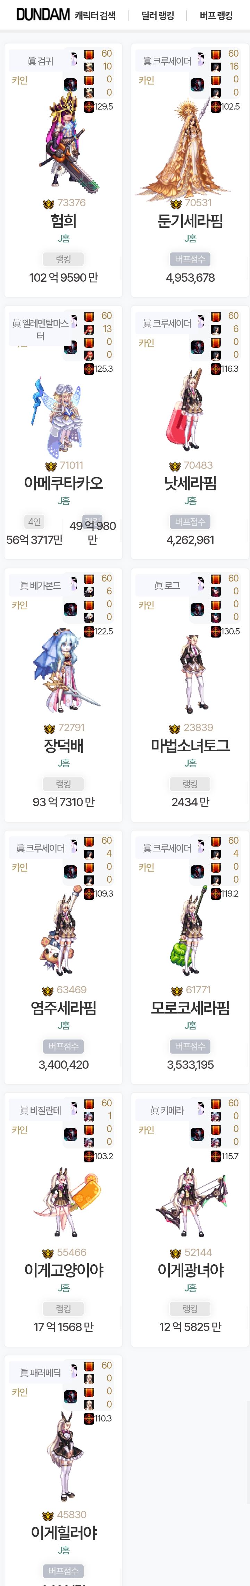Click the crosshair icon next to 129.5

coord(89,106)
